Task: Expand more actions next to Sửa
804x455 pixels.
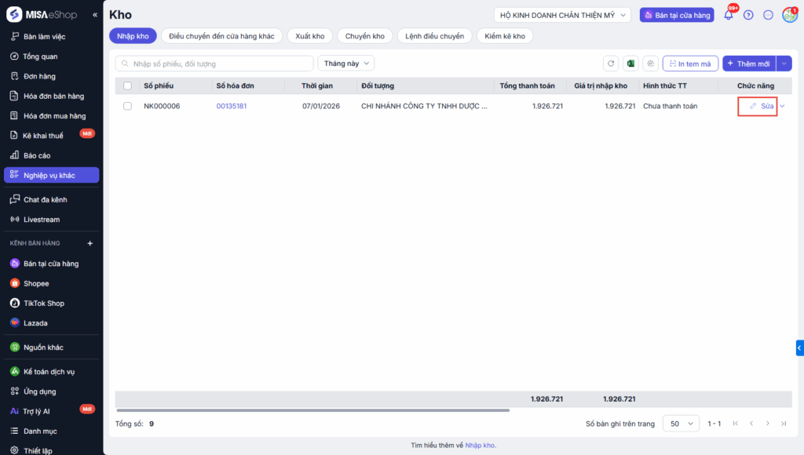Action: 783,106
